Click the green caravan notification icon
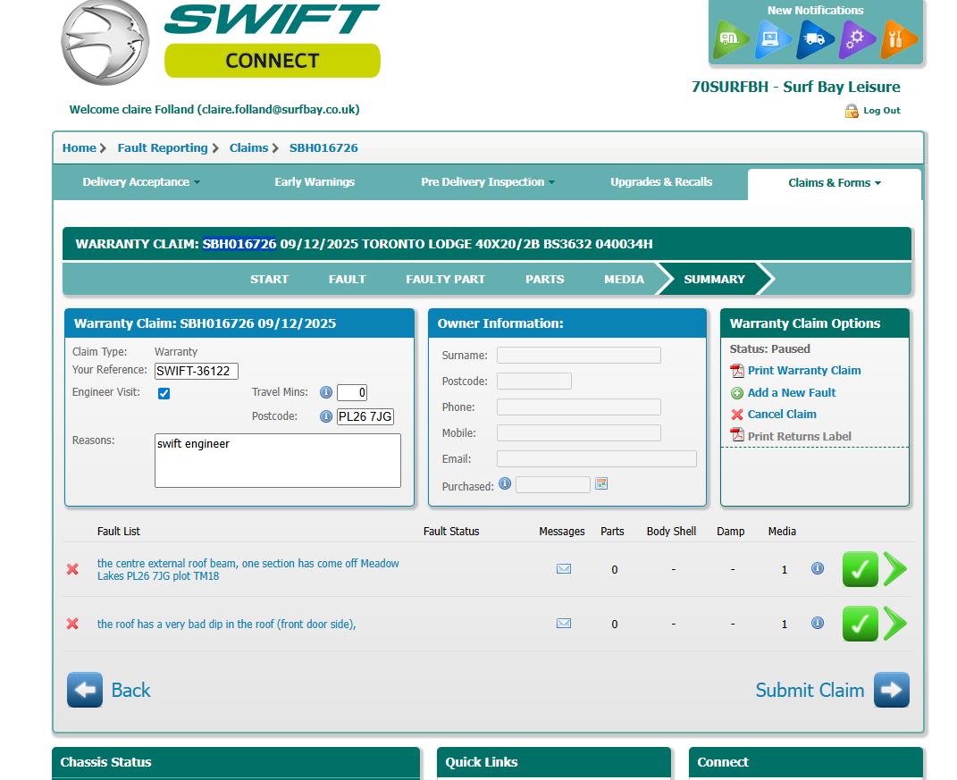This screenshot has width=957, height=780. tap(732, 39)
